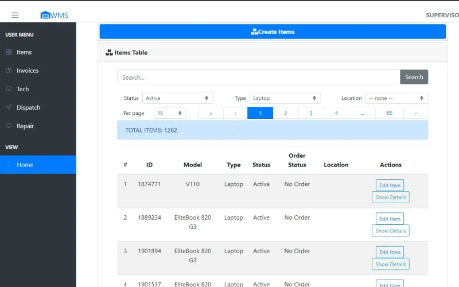Screen dimensions: 459x287
Task: Edit Item for ID 1874771
Action: pos(390,185)
